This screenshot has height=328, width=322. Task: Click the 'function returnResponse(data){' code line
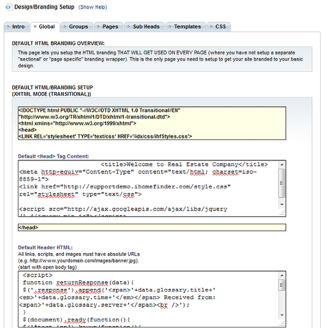78,283
